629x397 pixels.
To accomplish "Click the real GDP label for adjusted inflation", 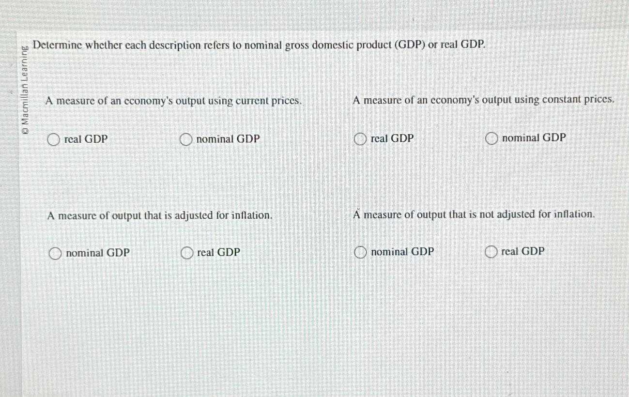I will click(x=218, y=252).
